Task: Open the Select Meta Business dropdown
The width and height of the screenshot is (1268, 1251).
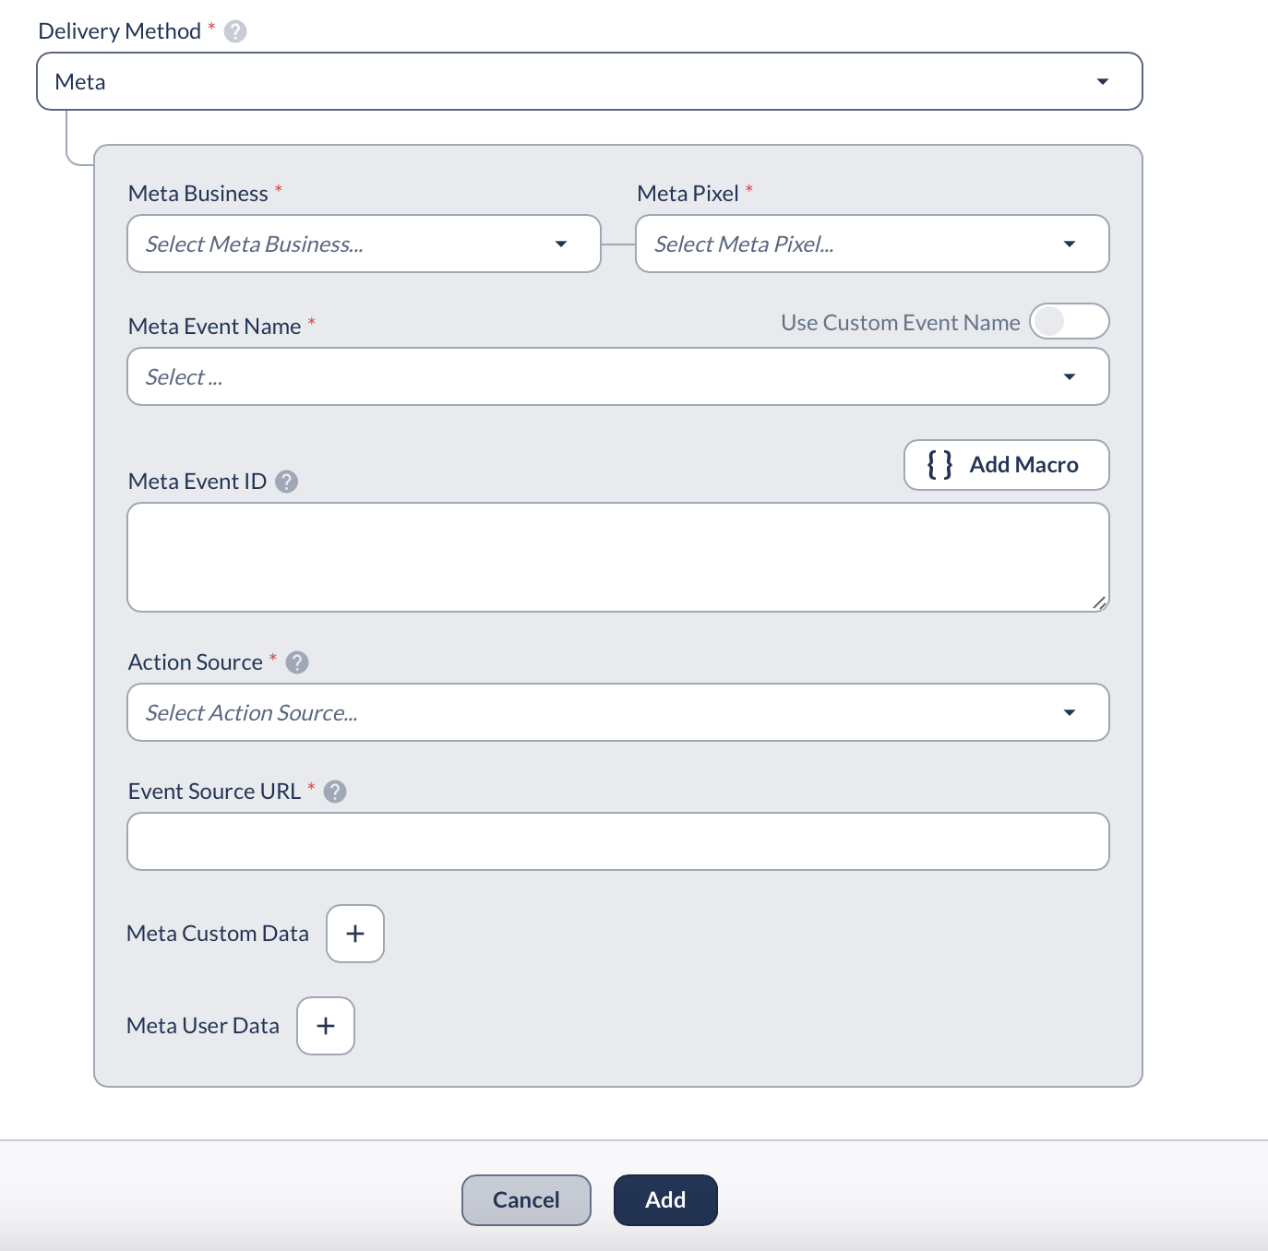Action: [x=364, y=244]
